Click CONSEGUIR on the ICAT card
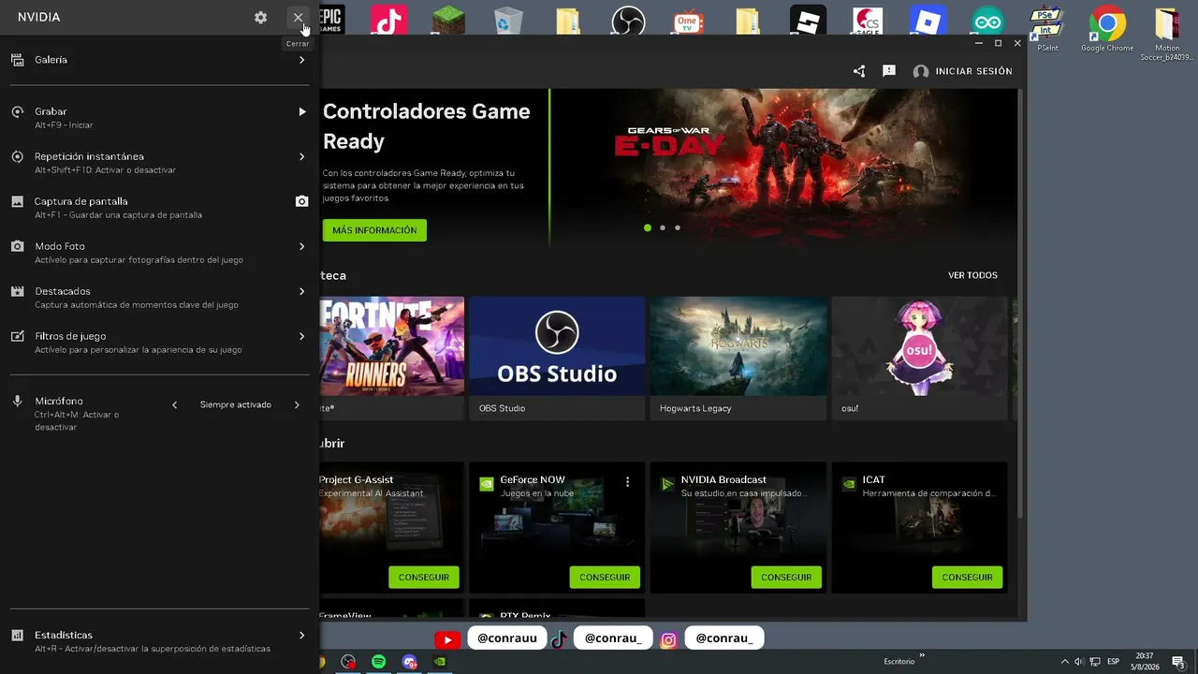The image size is (1198, 674). pos(967,578)
